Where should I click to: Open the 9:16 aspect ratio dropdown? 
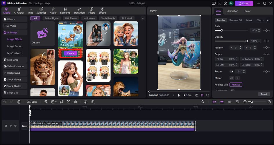(189, 95)
